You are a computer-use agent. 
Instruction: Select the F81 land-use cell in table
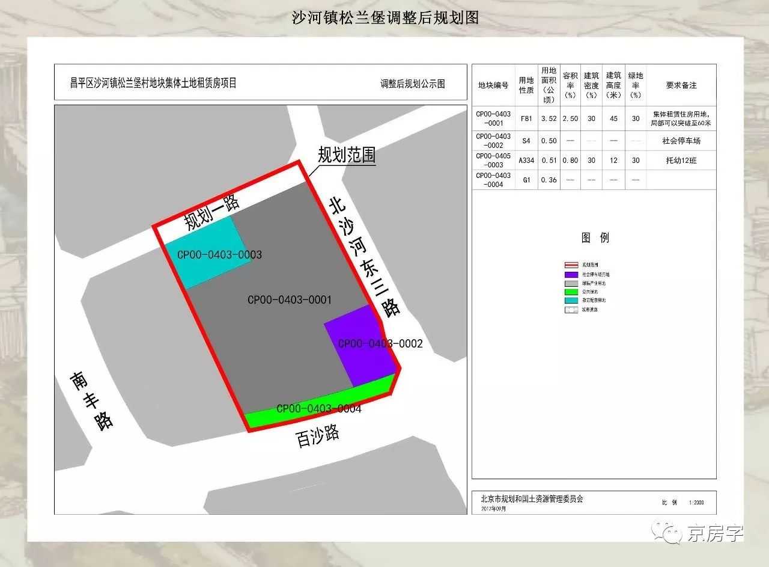click(x=526, y=119)
